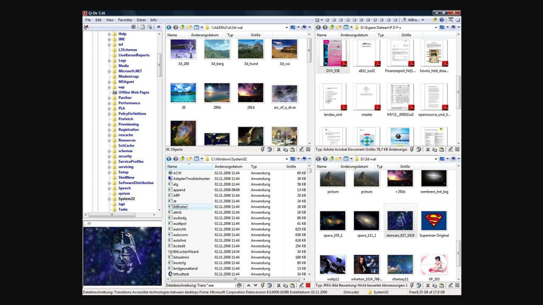The image size is (543, 305).
Task: Click the red tool icon atop the folder tree
Action: pyautogui.click(x=86, y=27)
